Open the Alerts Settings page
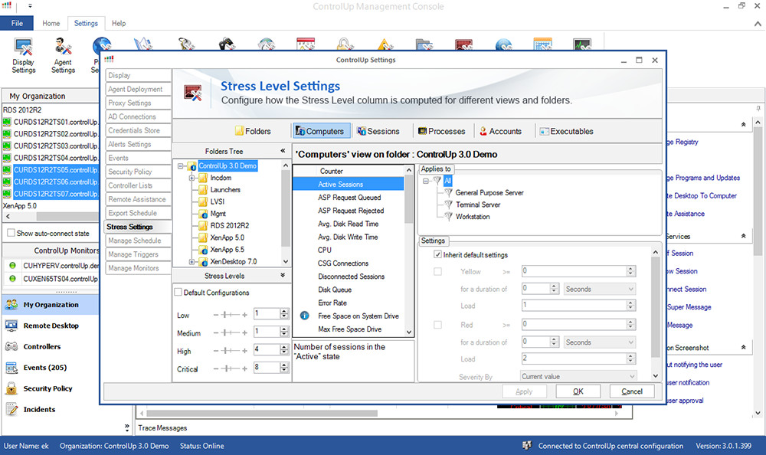766x455 pixels. click(138, 144)
